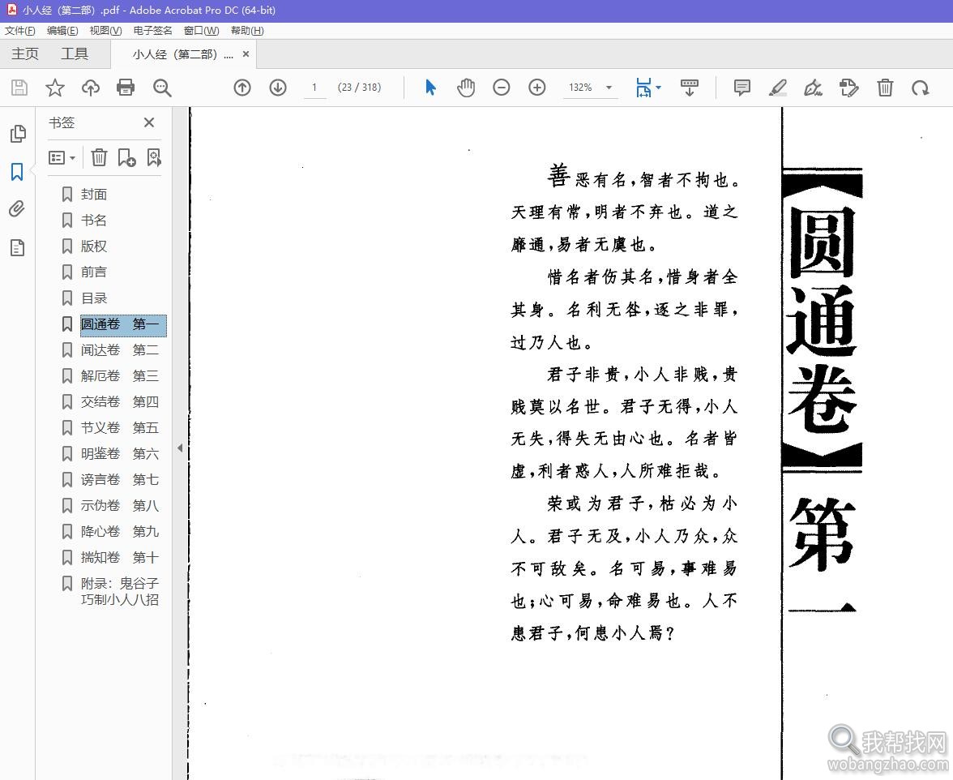Jump to 明鉴卷 第六 bookmark
Screen dimensions: 953x780
pyautogui.click(x=120, y=454)
